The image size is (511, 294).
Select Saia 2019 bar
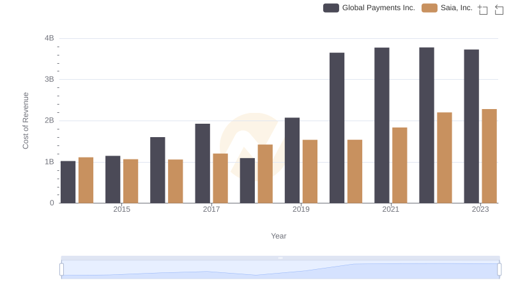tap(310, 172)
